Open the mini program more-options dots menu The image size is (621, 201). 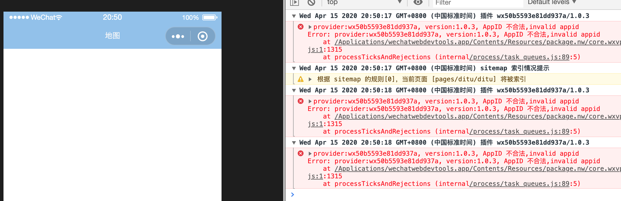tap(178, 36)
